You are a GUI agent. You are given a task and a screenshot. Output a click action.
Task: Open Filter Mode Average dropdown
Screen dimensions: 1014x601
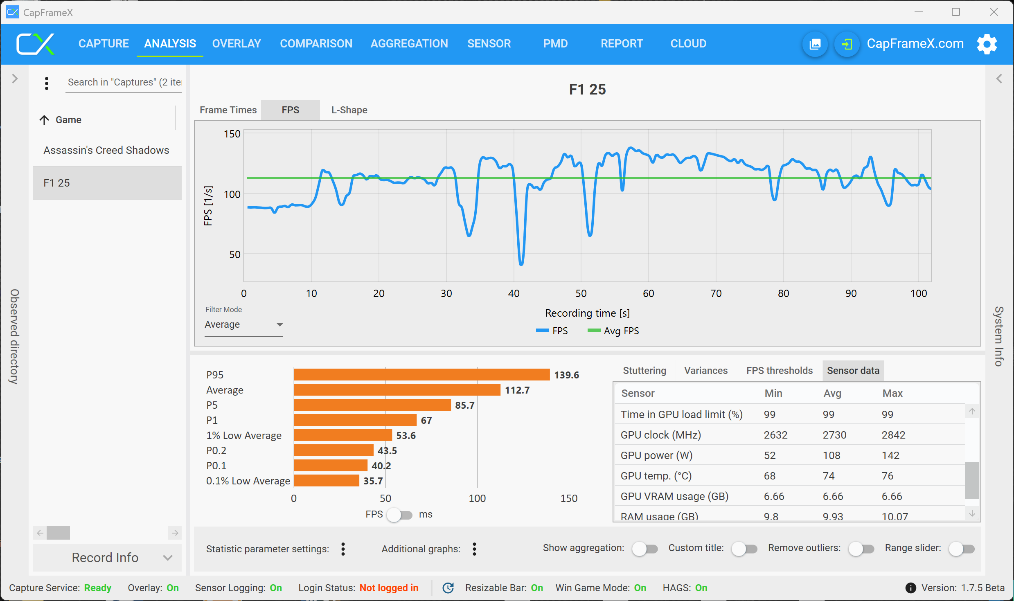coord(244,324)
